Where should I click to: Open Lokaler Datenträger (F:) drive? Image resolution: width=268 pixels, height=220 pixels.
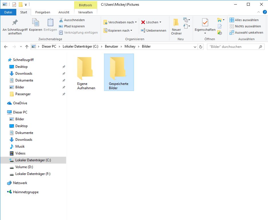(x=33, y=174)
